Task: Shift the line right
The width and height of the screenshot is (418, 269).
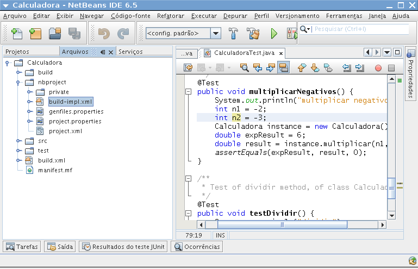Action: pyautogui.click(x=360, y=68)
